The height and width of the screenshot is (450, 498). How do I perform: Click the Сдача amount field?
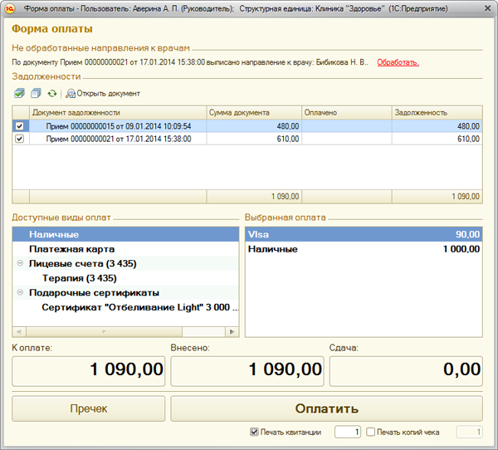(406, 371)
